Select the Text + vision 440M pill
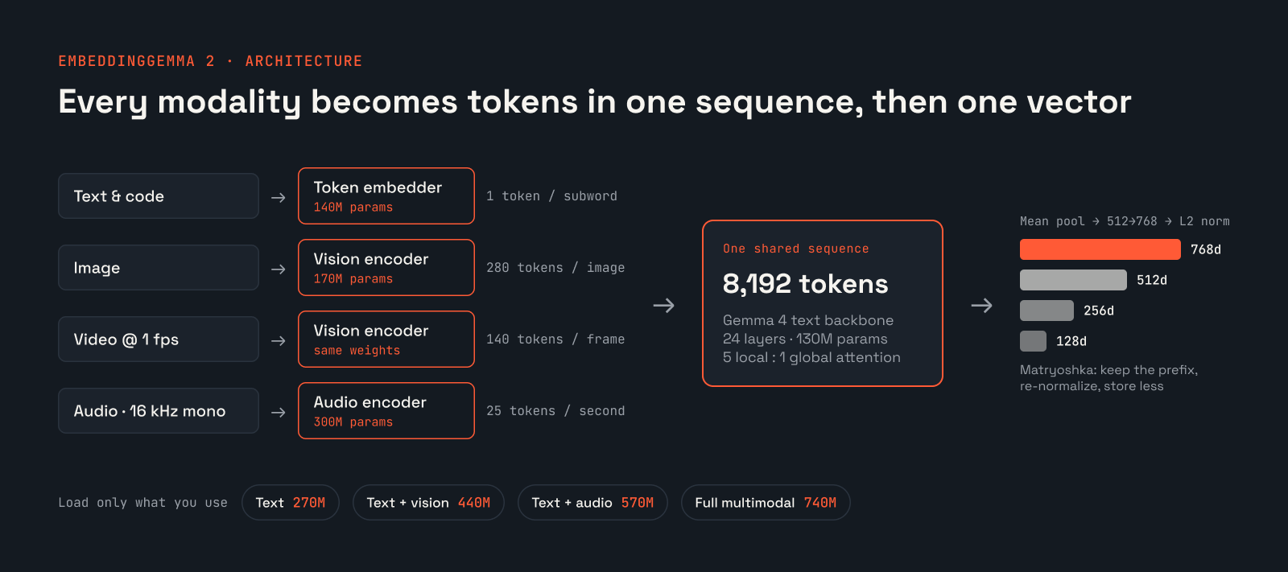The height and width of the screenshot is (572, 1288). tap(428, 502)
